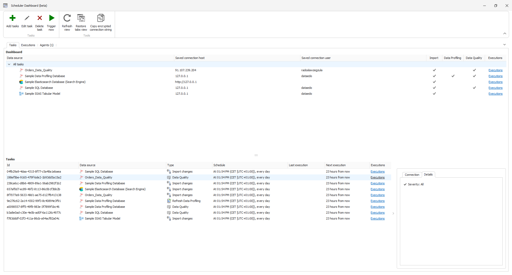Click Import checkmark for Sample Elasticsearch Database
512x275 pixels.
(434, 82)
